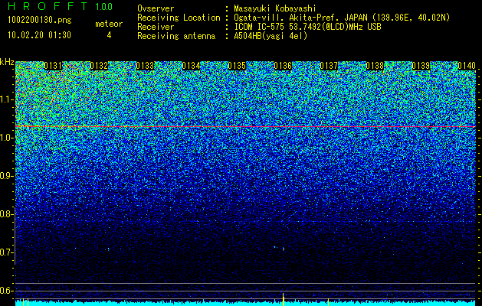Click the tall yellow meteor spike below 0136
482x306 pixels.
283,299
